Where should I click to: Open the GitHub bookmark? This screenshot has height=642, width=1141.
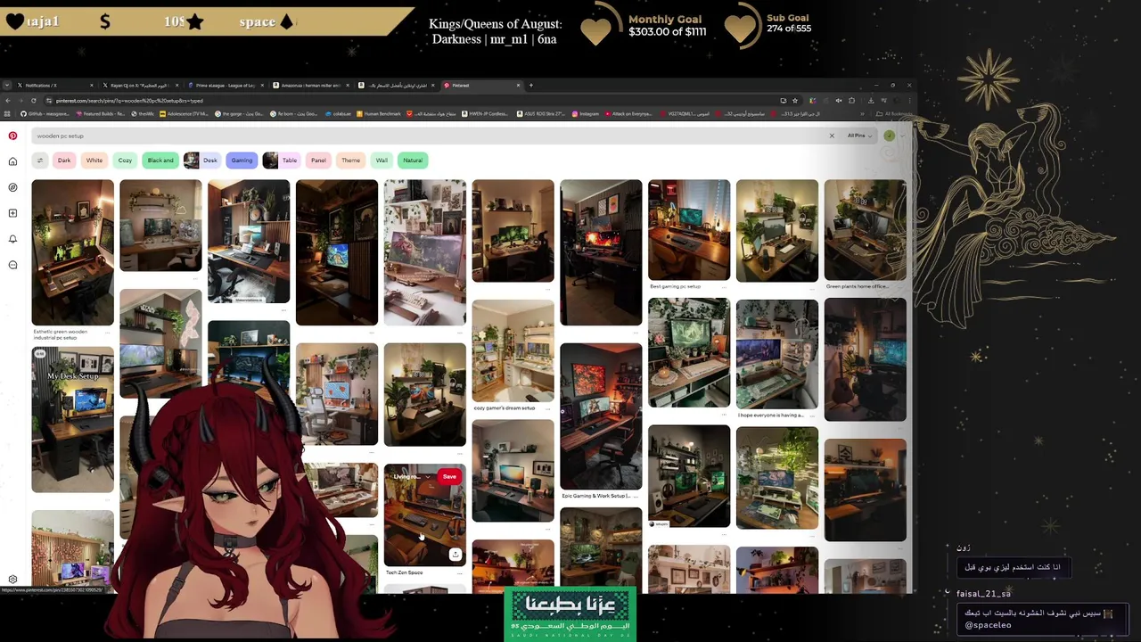(44, 113)
